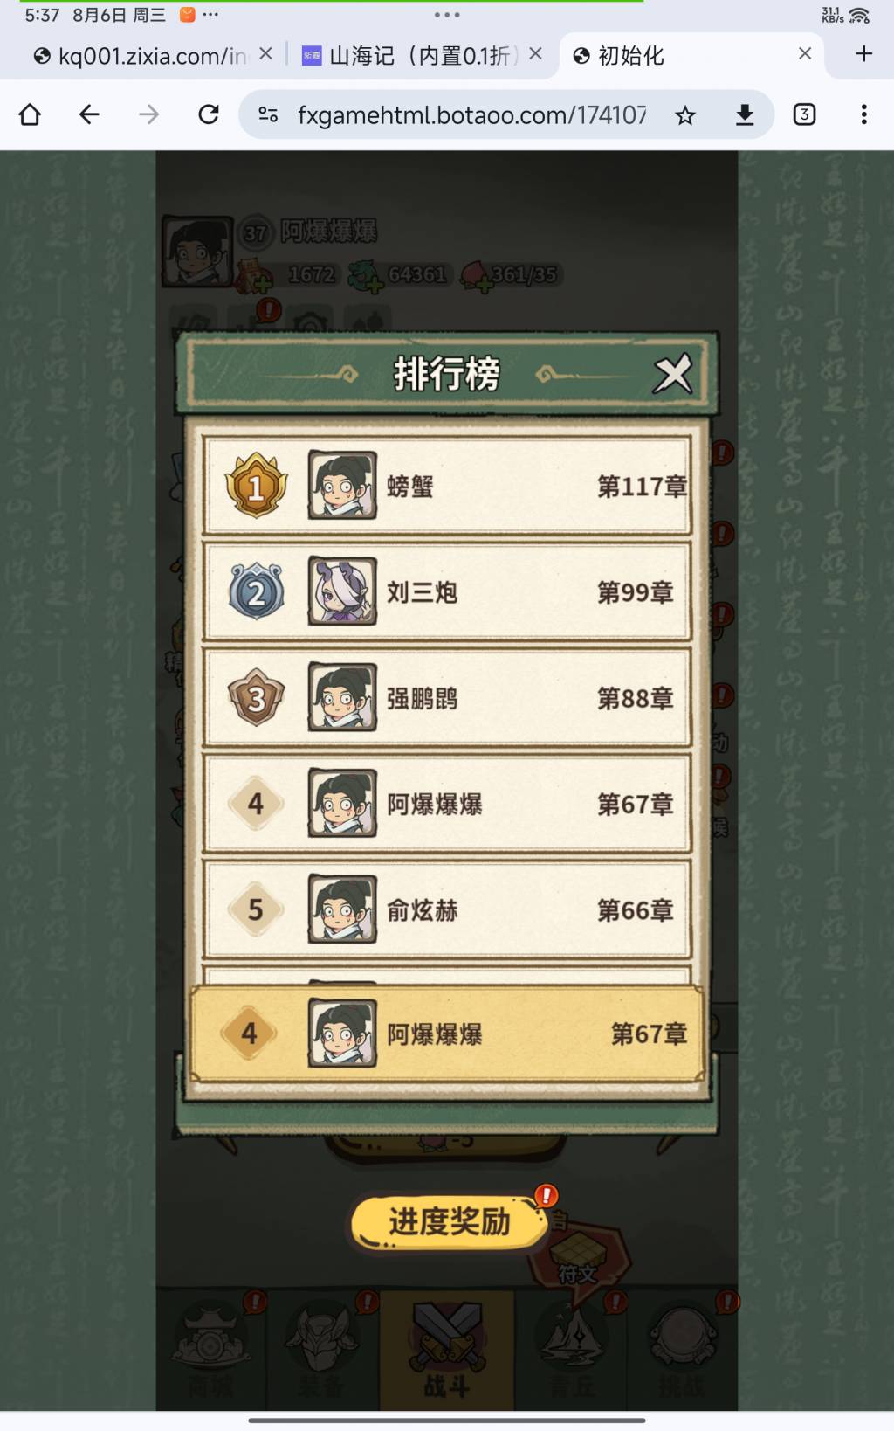Open a new browser tab
Image resolution: width=894 pixels, height=1431 pixels.
click(863, 54)
